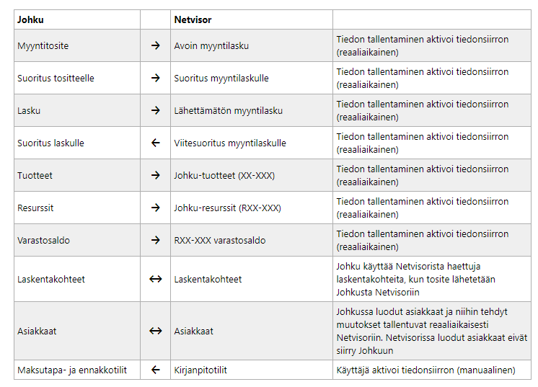Screen dimensions: 538x387
Task: Click the arrow next to Resurssit
Action: (x=156, y=208)
